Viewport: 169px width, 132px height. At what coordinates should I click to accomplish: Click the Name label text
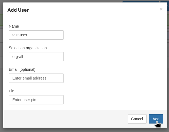pyautogui.click(x=14, y=26)
